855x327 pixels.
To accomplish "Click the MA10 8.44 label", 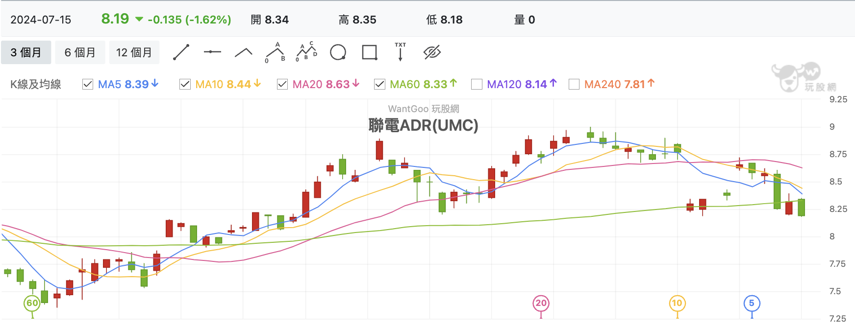I will click(x=228, y=84).
